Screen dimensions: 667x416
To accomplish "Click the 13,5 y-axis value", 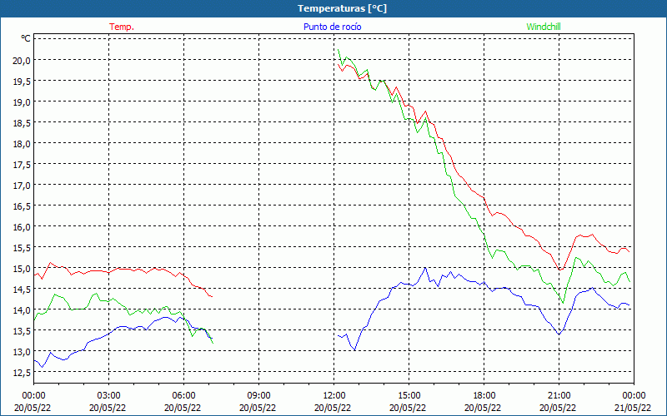I will click(x=22, y=330).
